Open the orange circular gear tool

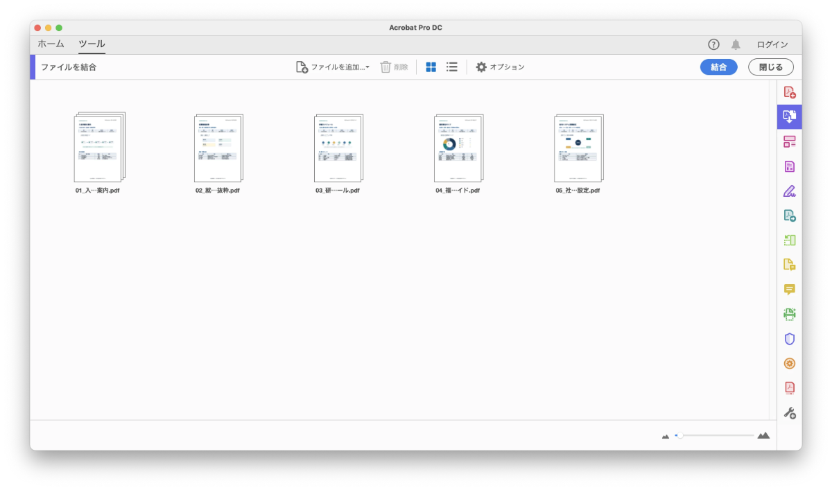(x=789, y=363)
